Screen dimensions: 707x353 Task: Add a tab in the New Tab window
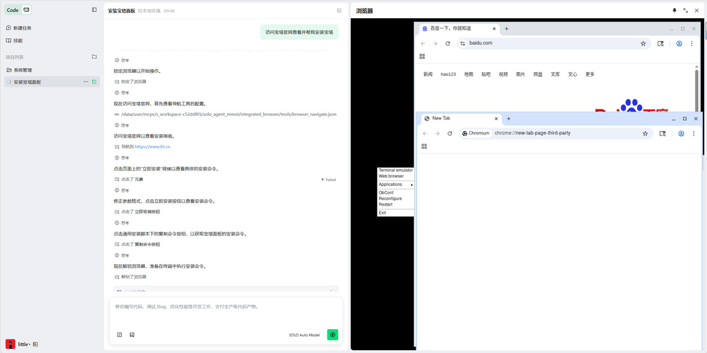click(509, 119)
